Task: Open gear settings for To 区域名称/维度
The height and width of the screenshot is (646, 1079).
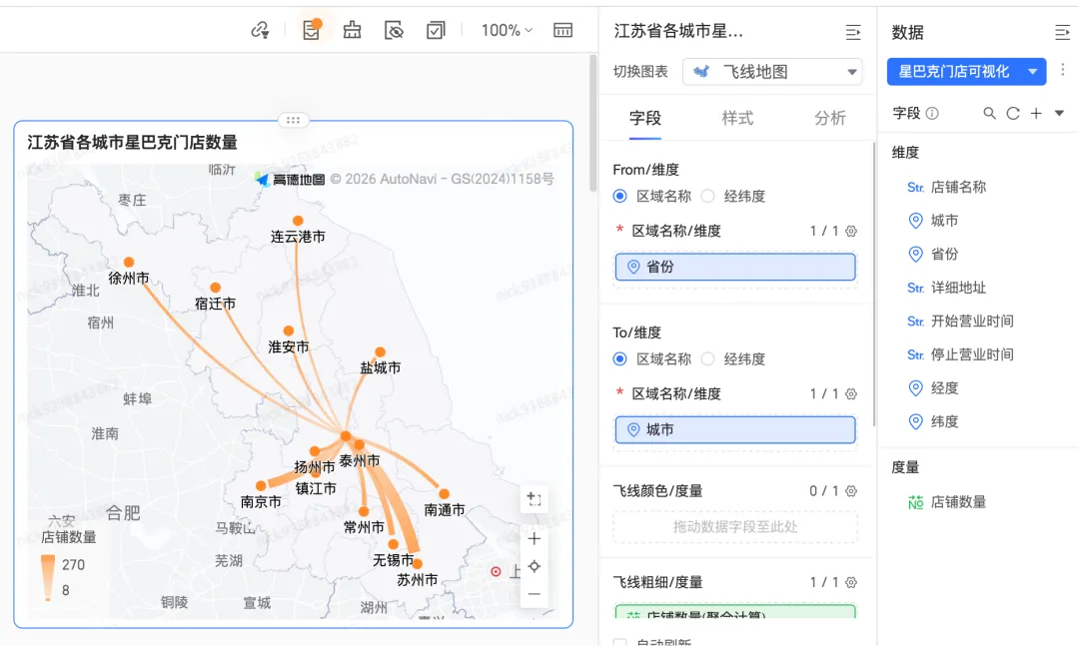Action: click(851, 394)
